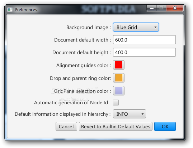Viewport: 193px width, 148px height.
Task: Click the Document default width field
Action: (x=144, y=40)
